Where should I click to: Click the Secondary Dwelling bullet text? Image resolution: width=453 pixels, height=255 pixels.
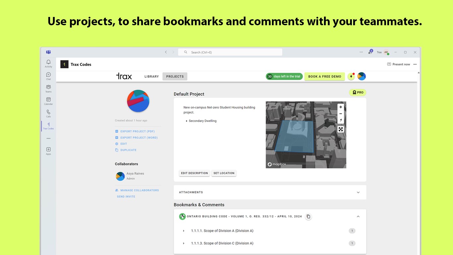203,121
